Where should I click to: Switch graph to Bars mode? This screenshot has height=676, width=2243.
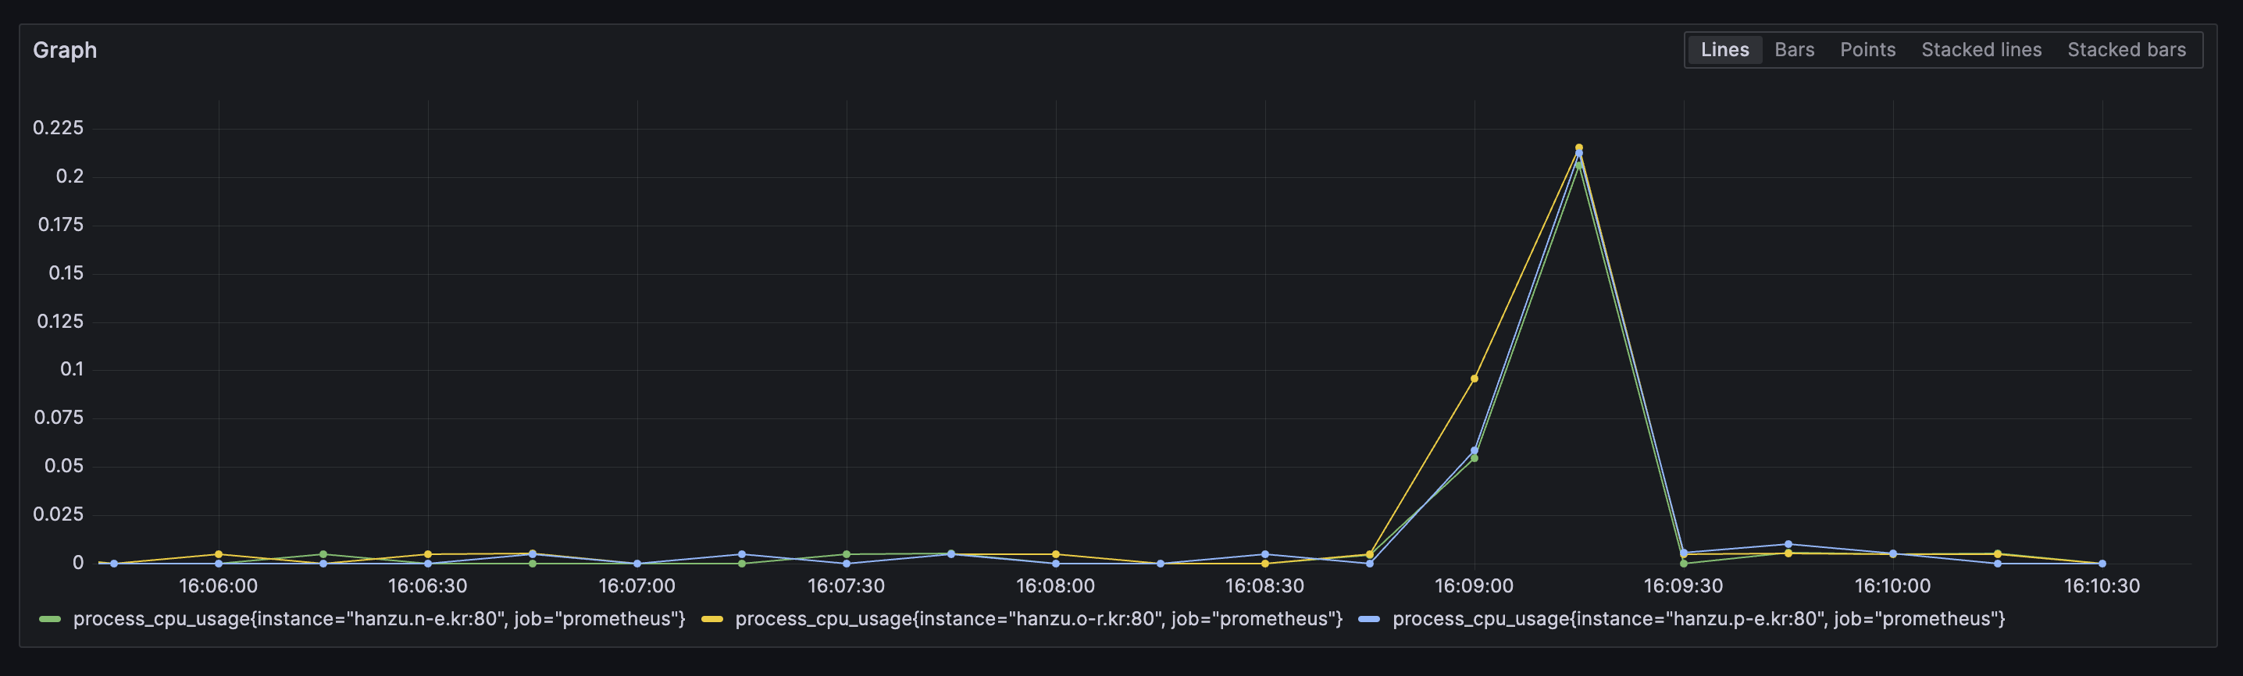[x=1794, y=50]
